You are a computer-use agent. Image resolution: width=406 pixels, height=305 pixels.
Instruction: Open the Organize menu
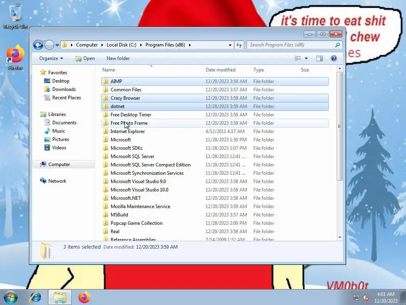click(51, 58)
